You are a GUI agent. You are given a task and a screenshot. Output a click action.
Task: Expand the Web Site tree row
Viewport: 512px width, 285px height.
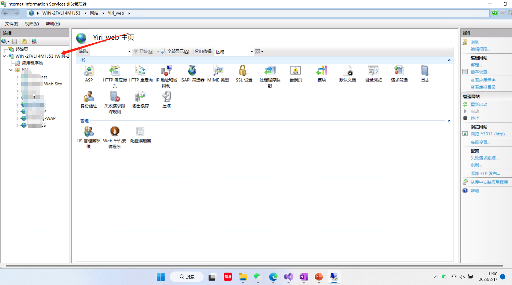point(17,84)
